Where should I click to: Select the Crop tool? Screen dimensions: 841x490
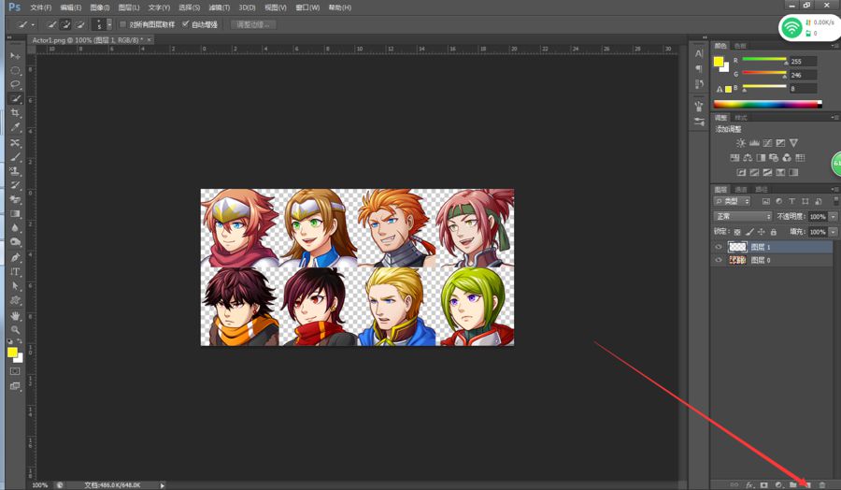pyautogui.click(x=15, y=113)
